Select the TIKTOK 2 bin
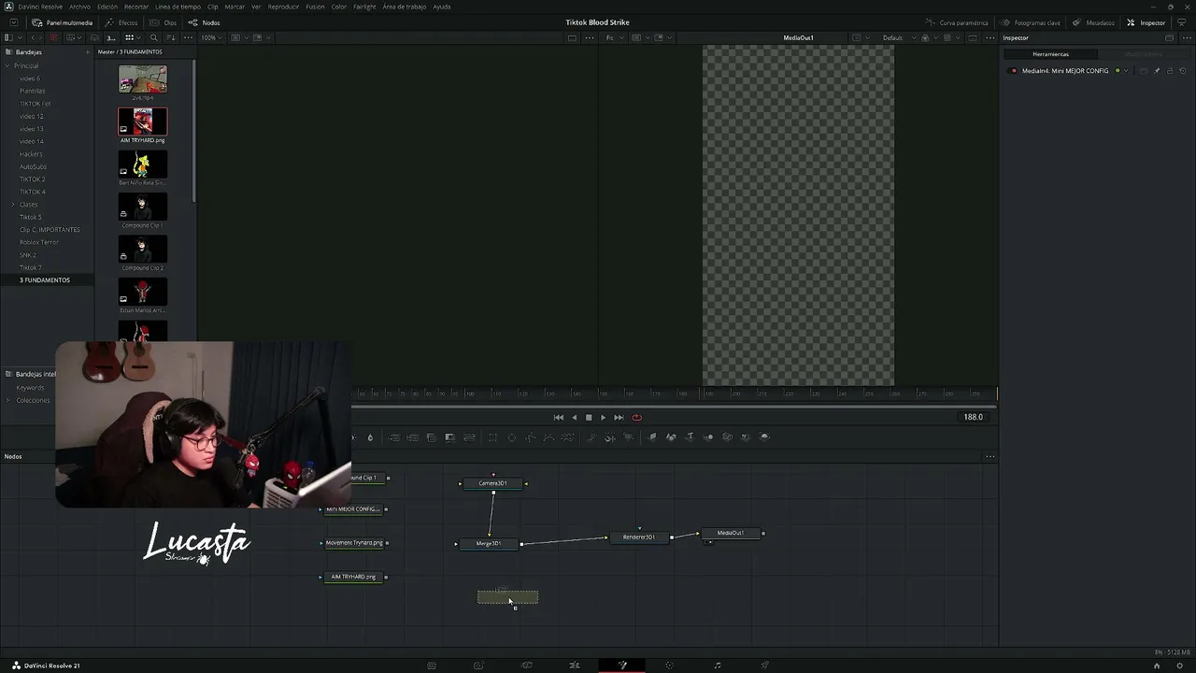This screenshot has height=673, width=1196. coord(33,179)
